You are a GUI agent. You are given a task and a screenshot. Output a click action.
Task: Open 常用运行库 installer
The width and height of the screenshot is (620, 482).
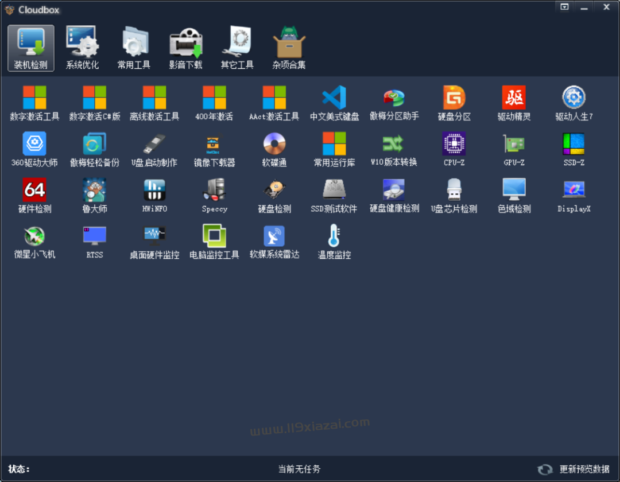point(334,149)
